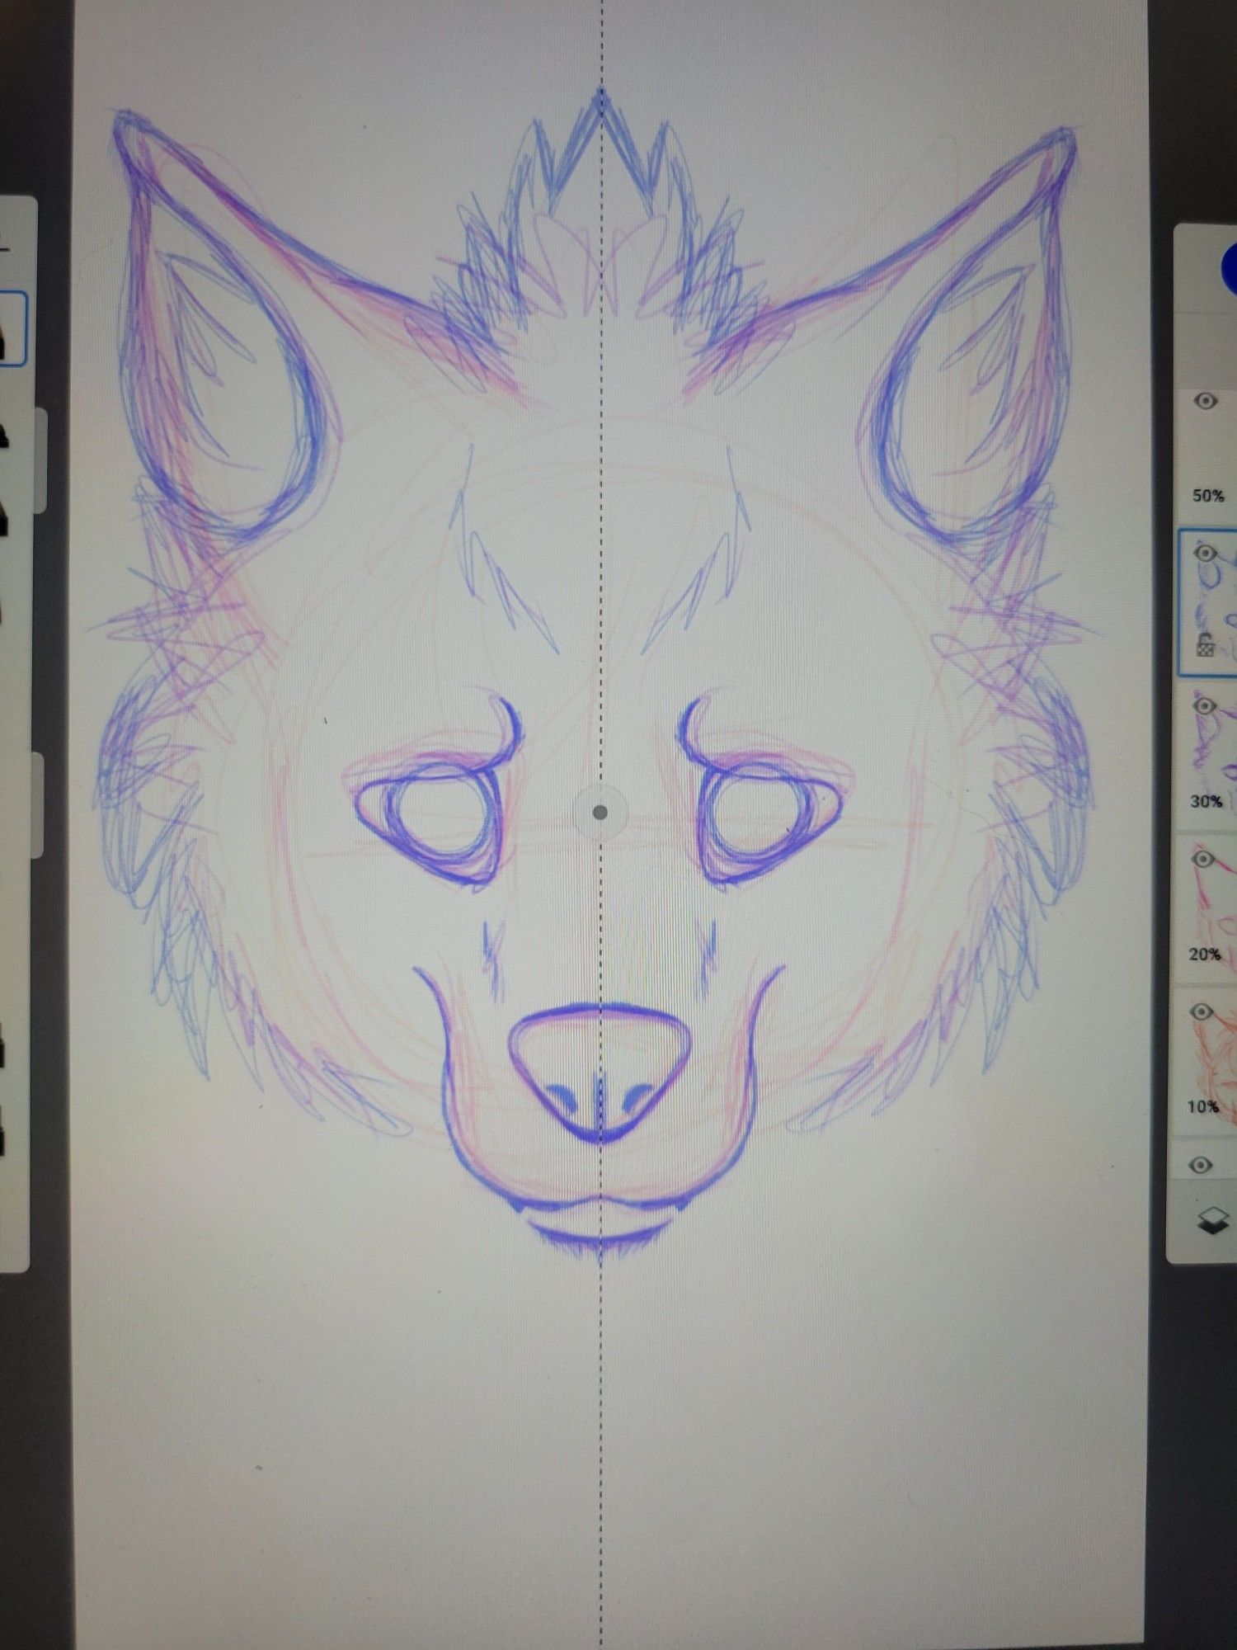The width and height of the screenshot is (1237, 1650).
Task: Hide the 30% opacity layer
Action: tap(1206, 706)
